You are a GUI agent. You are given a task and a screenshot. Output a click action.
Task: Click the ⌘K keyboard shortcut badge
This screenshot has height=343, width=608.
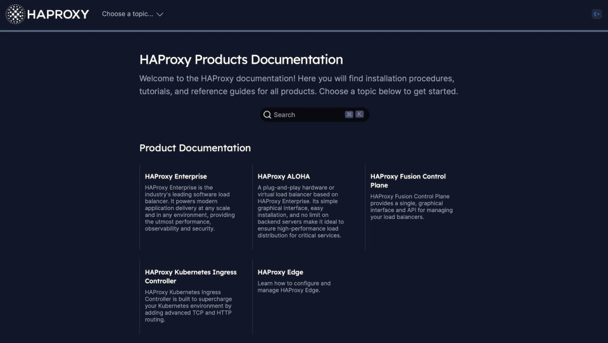tap(354, 115)
